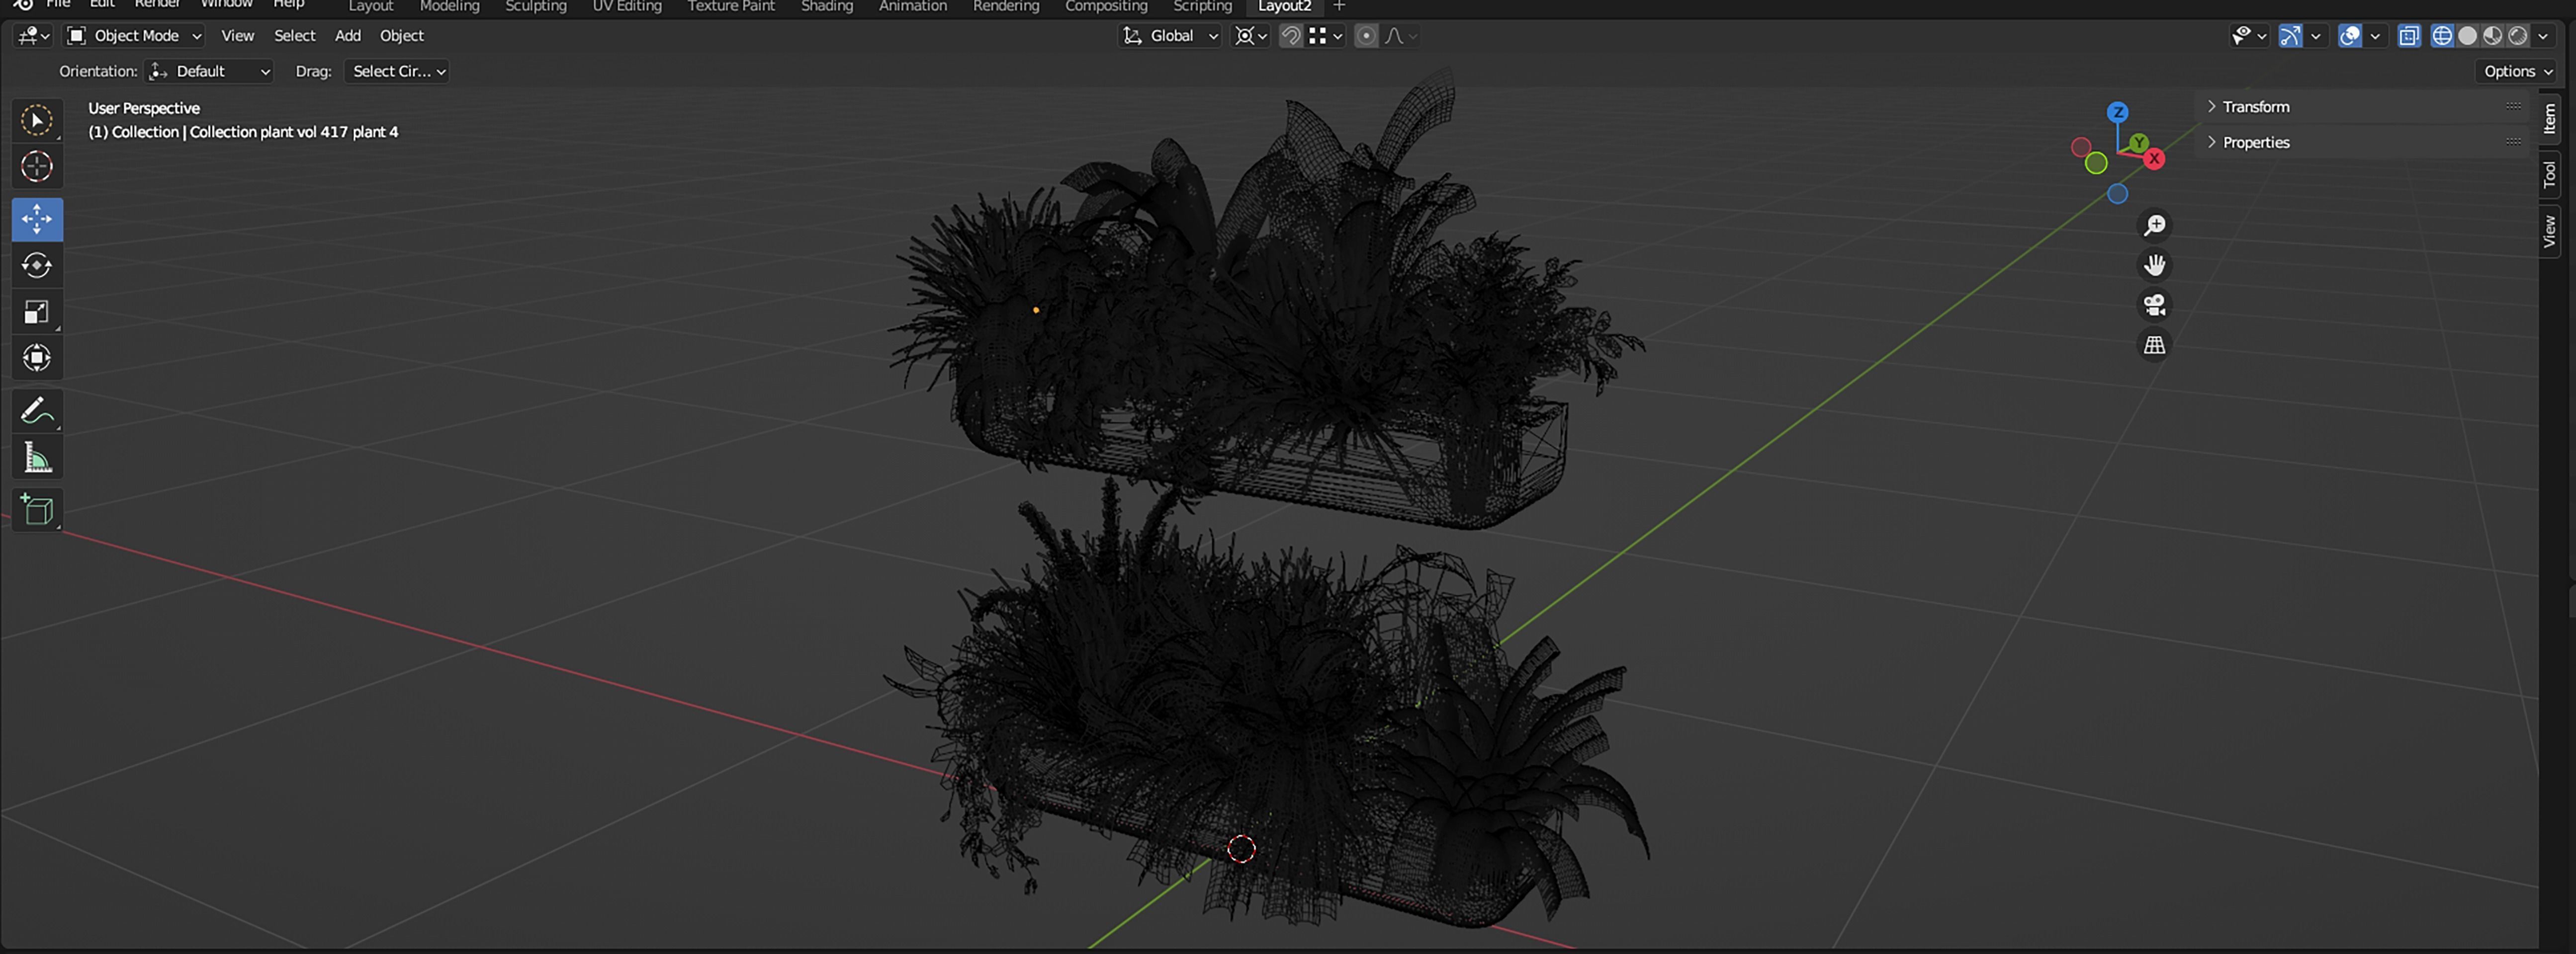
Task: Toggle X-ray mode
Action: coord(2408,36)
